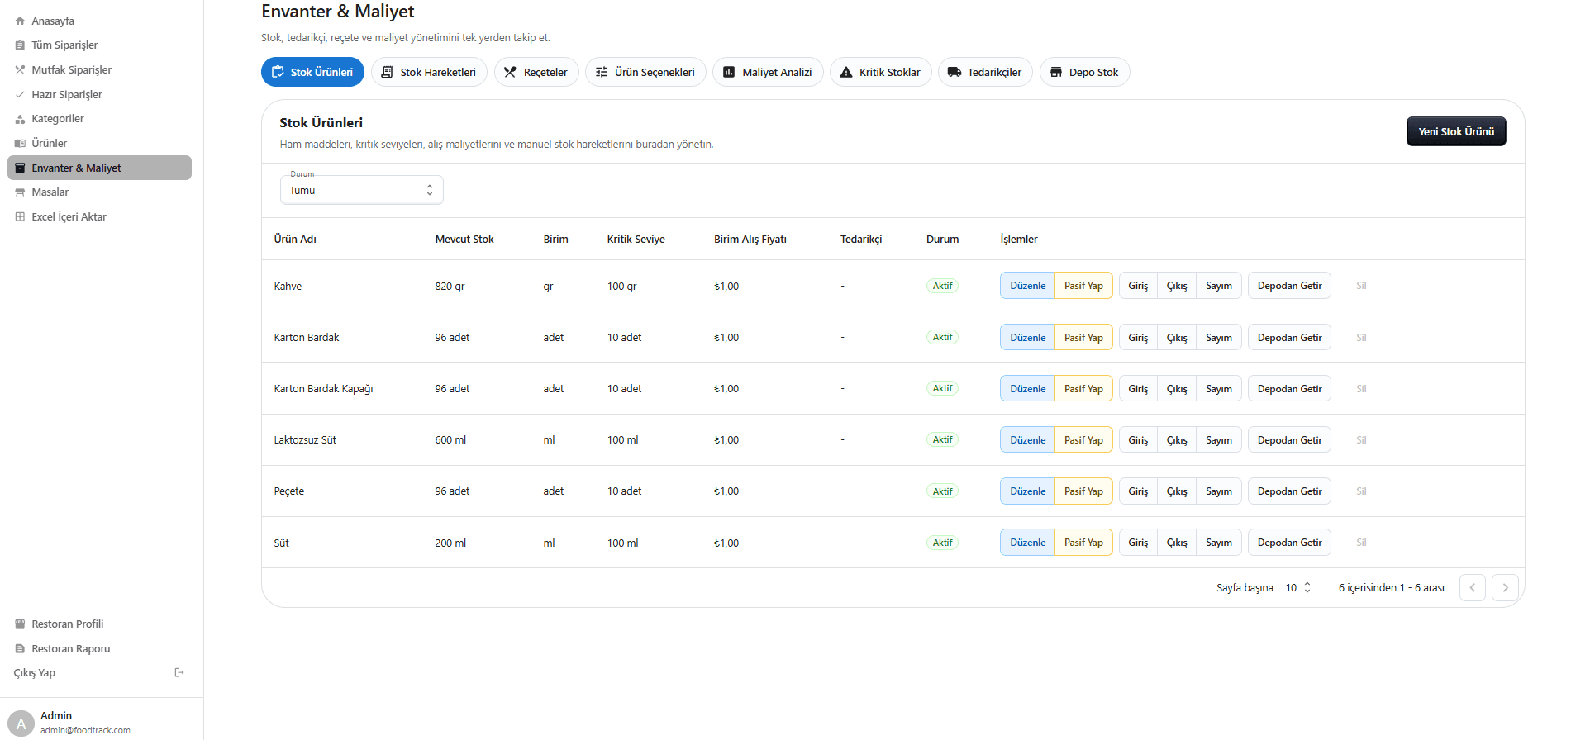Click the Admin avatar circle
This screenshot has height=740, width=1571.
[x=21, y=723]
